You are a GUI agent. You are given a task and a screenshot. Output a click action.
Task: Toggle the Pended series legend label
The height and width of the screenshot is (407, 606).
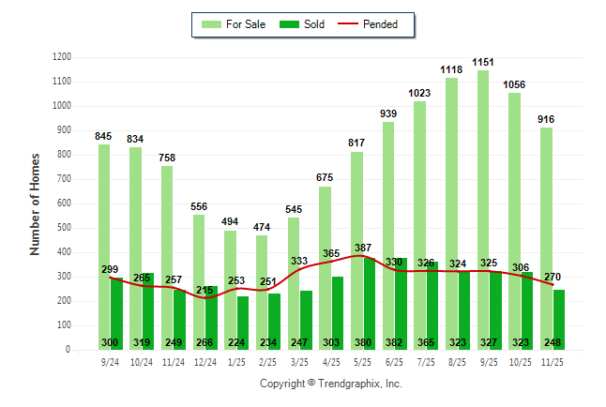pyautogui.click(x=392, y=24)
